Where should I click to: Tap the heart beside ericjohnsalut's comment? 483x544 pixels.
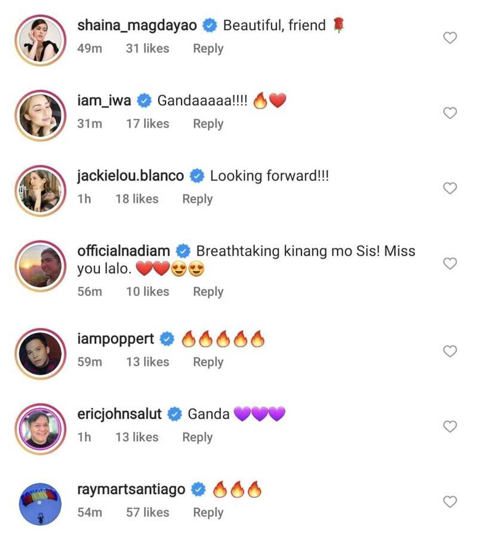[450, 427]
